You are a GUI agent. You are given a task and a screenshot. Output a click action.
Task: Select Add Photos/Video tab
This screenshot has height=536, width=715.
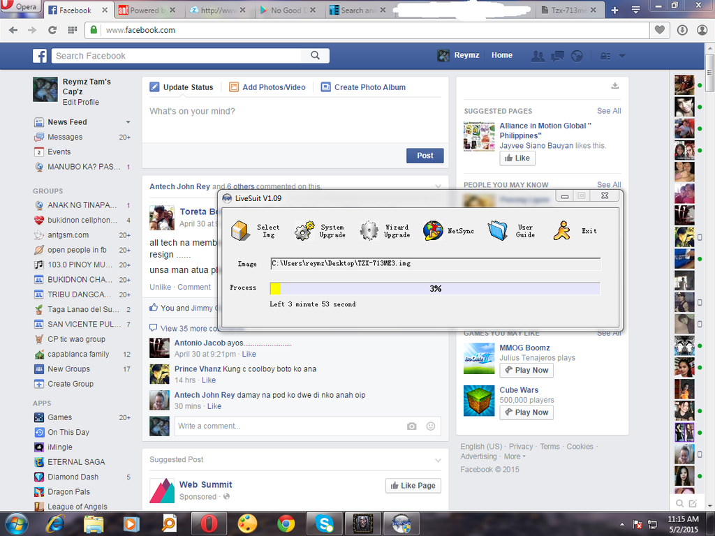point(267,87)
